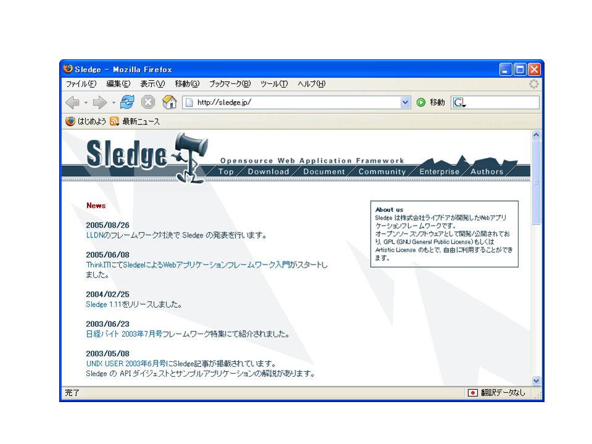
Task: Open the ツール(T) menu
Action: (274, 84)
